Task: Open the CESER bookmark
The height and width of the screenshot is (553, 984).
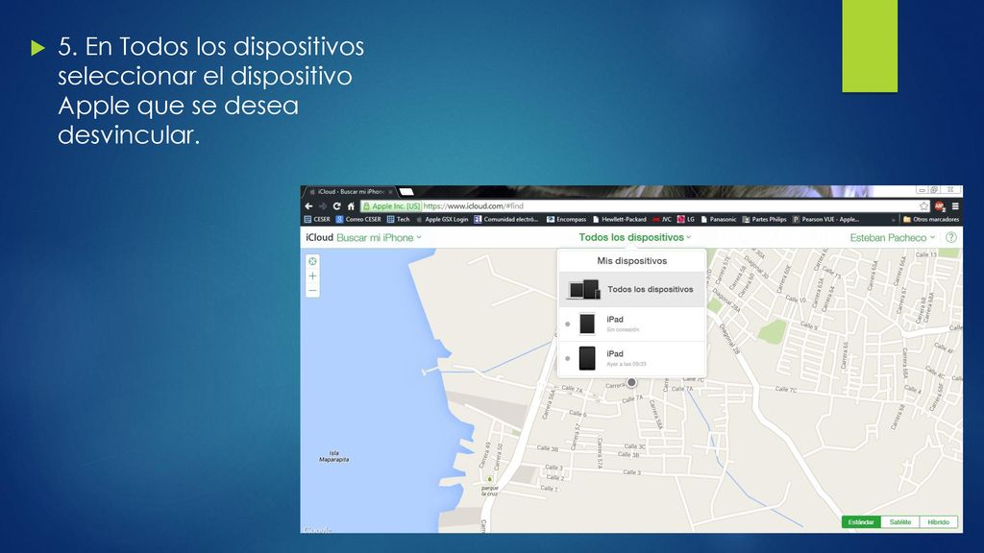Action: [317, 220]
